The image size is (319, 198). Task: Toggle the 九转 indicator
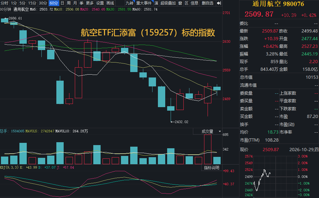pyautogui.click(x=130, y=3)
